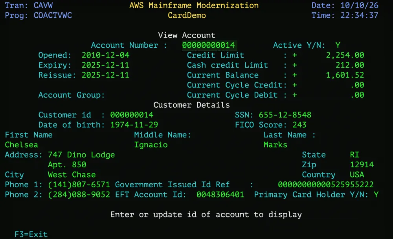Click the Primary Card Holder value Y
The image size is (393, 239).
[x=376, y=194]
